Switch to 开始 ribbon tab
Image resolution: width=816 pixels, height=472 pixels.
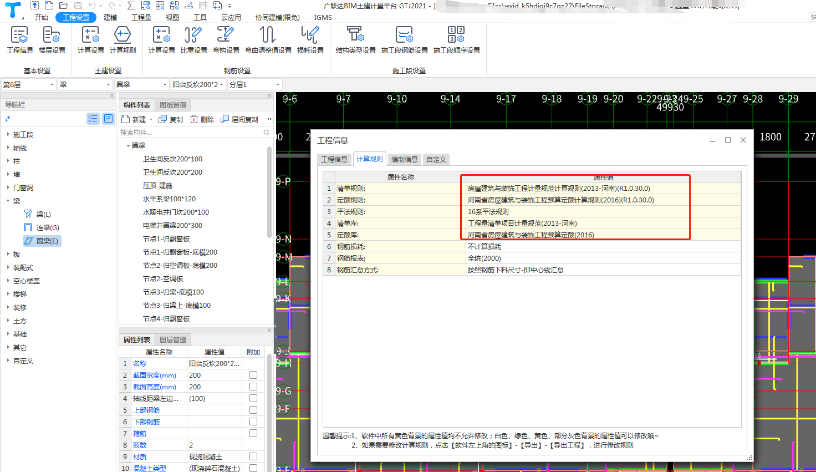[x=42, y=18]
